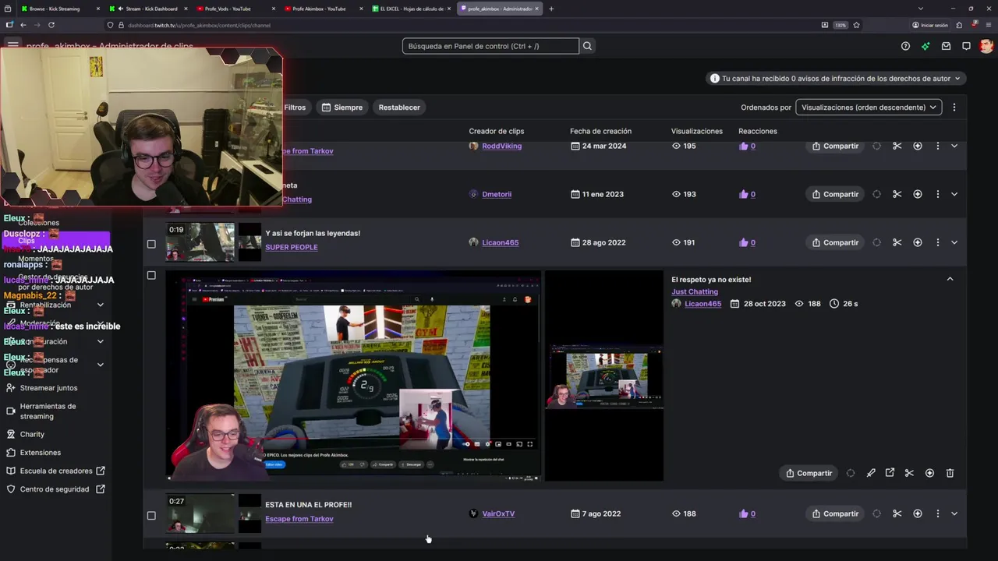
Task: Click Compartir button in expanded clip toolbar
Action: [809, 473]
